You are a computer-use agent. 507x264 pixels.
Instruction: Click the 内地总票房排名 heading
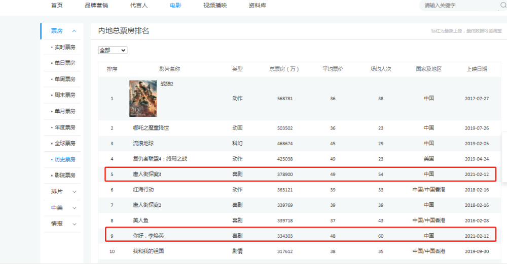124,31
